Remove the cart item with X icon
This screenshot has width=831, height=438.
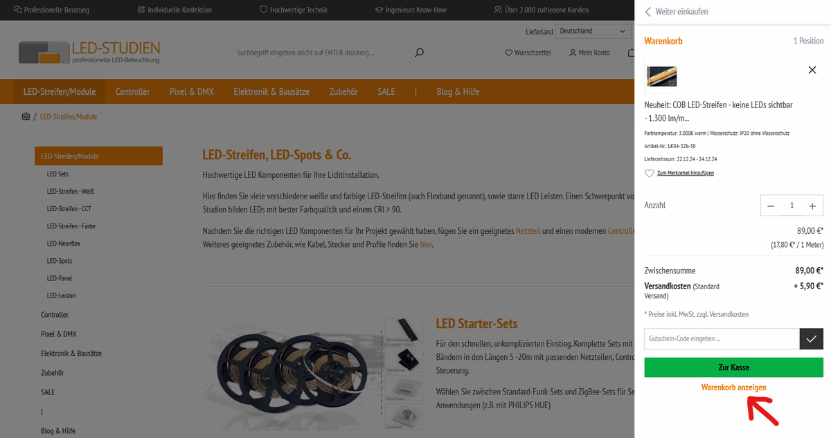[x=812, y=70]
